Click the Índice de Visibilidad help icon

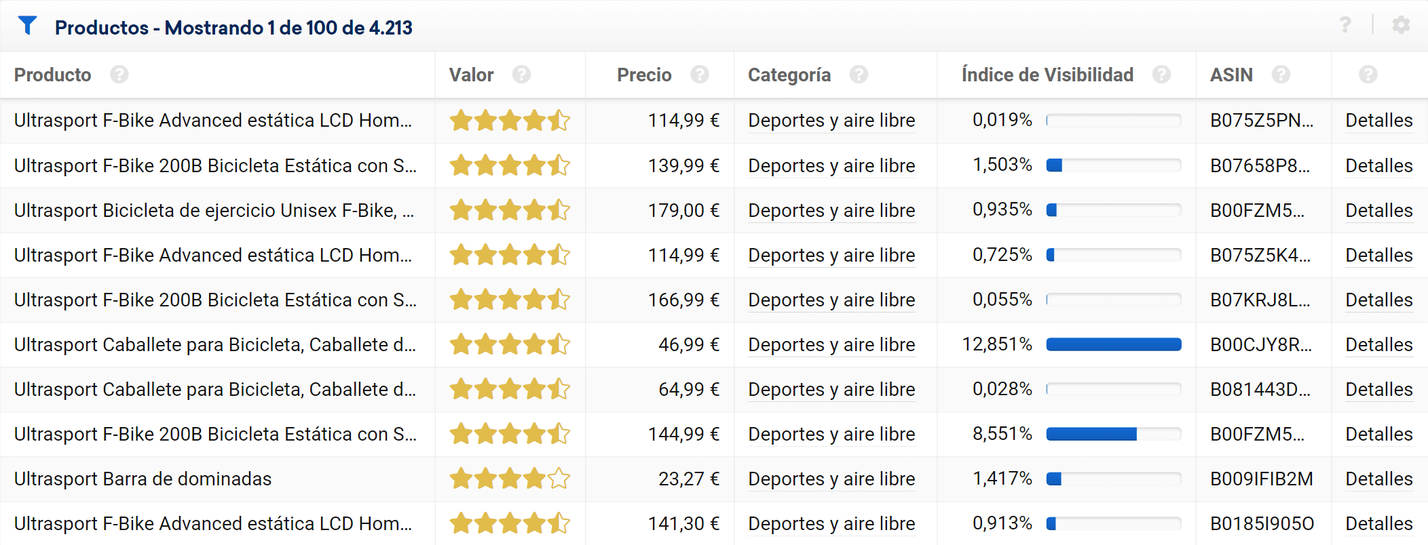(1161, 75)
